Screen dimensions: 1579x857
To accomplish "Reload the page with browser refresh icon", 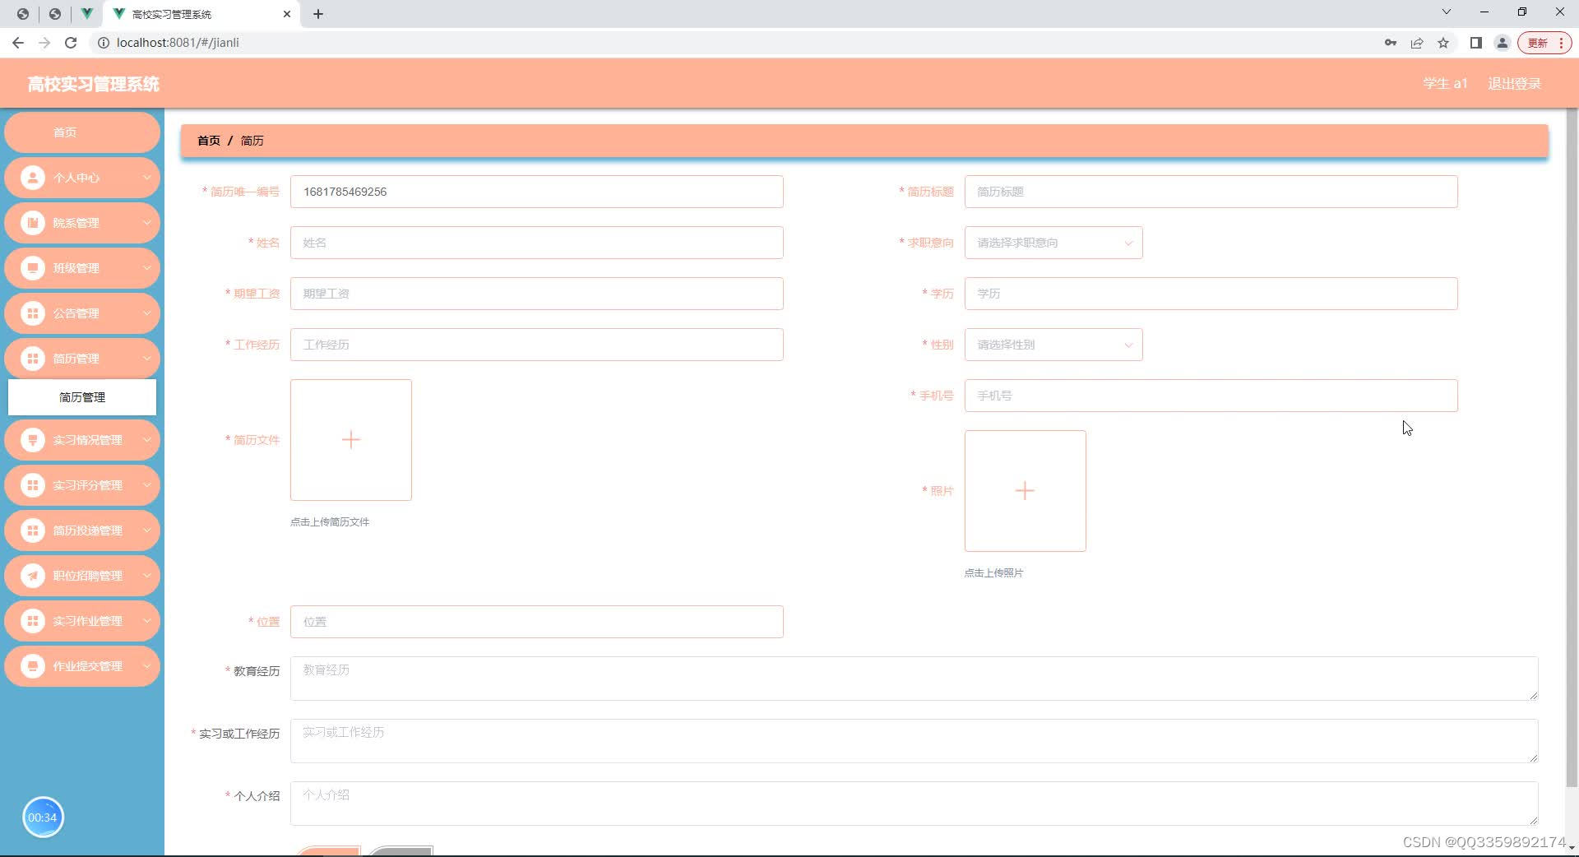I will pyautogui.click(x=71, y=43).
